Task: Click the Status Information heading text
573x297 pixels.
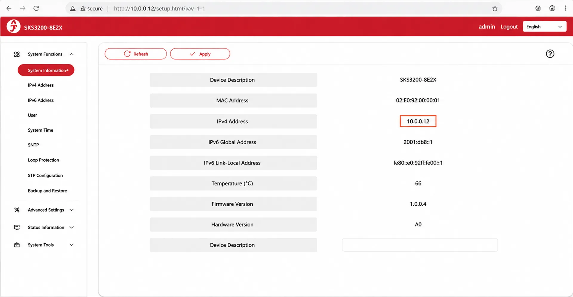Action: pyautogui.click(x=46, y=227)
